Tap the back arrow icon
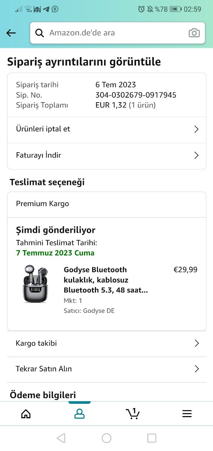This screenshot has height=451, width=213. (x=11, y=33)
